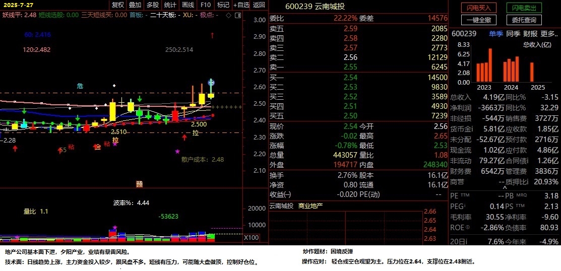Expand the 更多.. more options
Screen dimensions: 561x271
[x=549, y=34]
